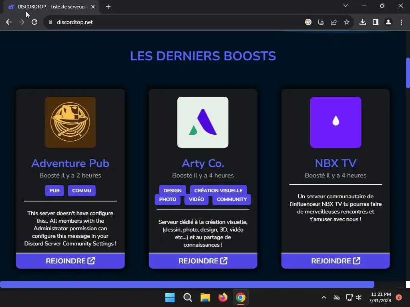Open File Explorer from taskbar
Screen dimensions: 410x307
[205, 297]
